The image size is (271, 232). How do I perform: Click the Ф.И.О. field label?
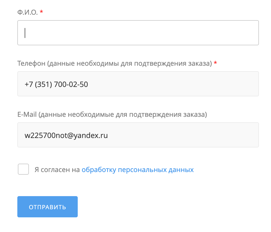(x=28, y=12)
